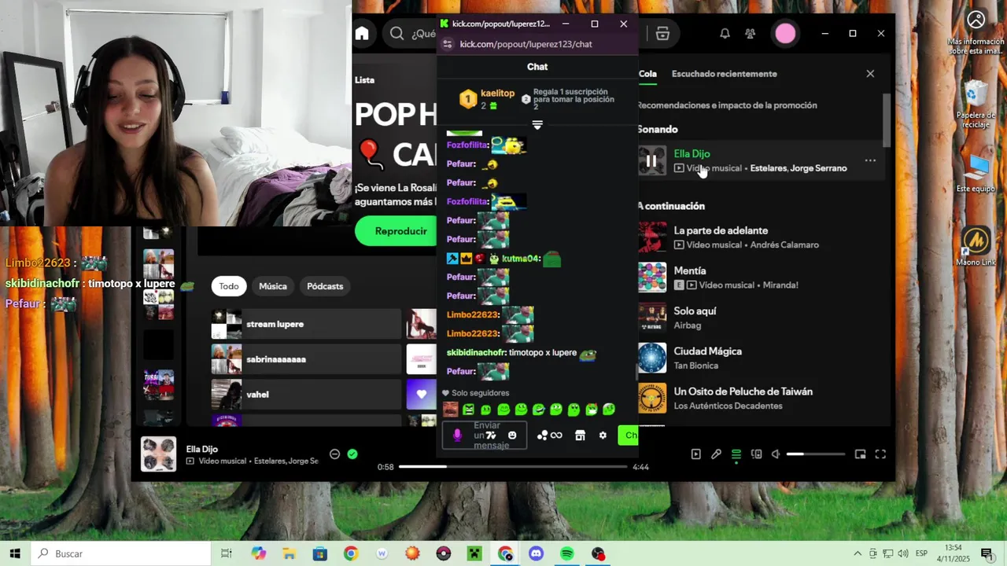Pause Ella Dijo in the queue
The height and width of the screenshot is (566, 1007).
click(x=651, y=160)
